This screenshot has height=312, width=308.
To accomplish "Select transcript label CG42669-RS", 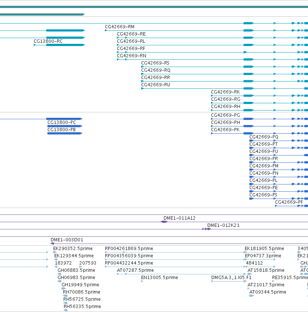I will 155,63.
